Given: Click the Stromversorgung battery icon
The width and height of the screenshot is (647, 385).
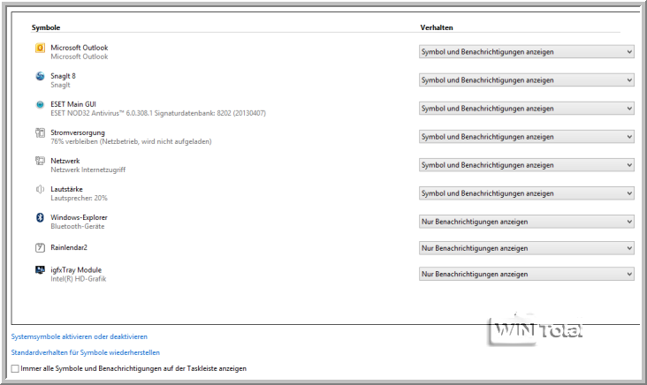Looking at the screenshot, I should coord(40,132).
